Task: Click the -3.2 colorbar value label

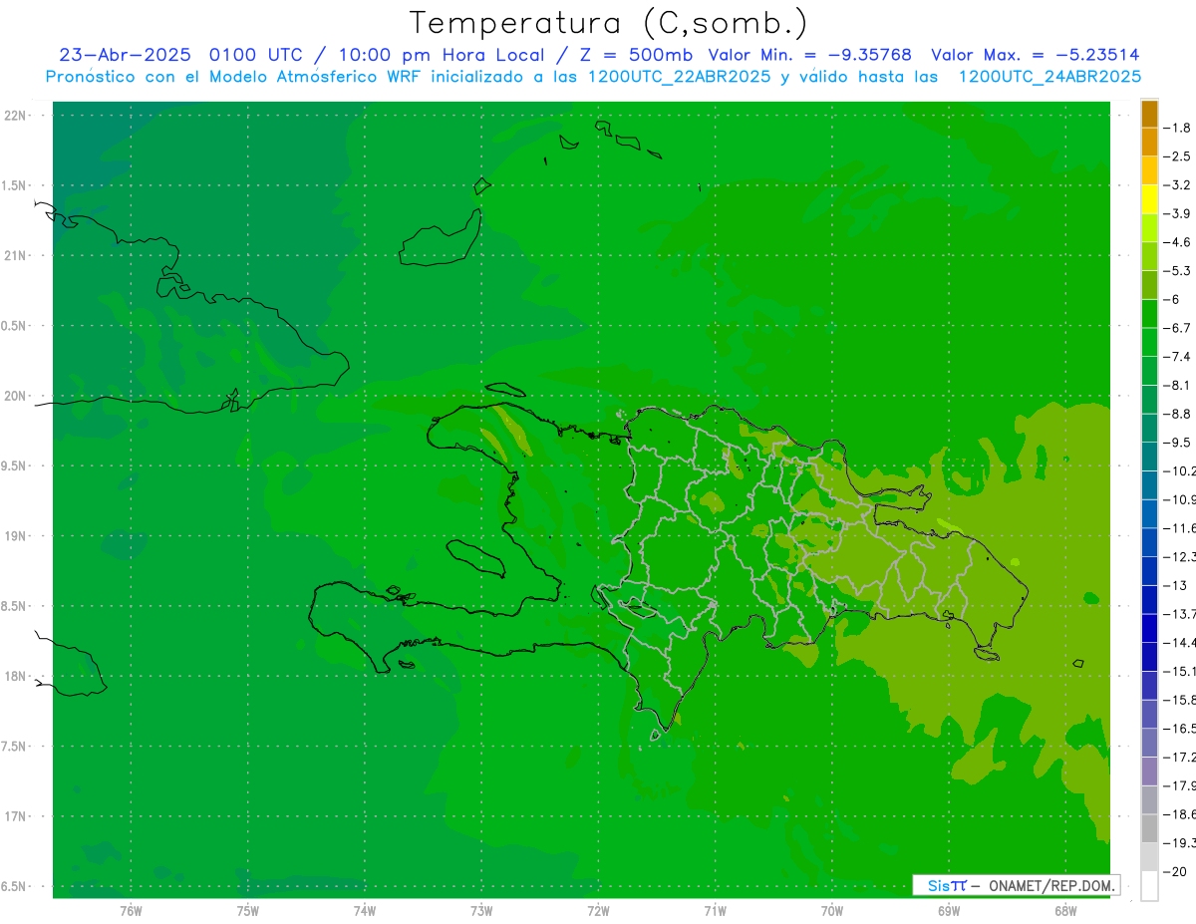Action: 1179,185
